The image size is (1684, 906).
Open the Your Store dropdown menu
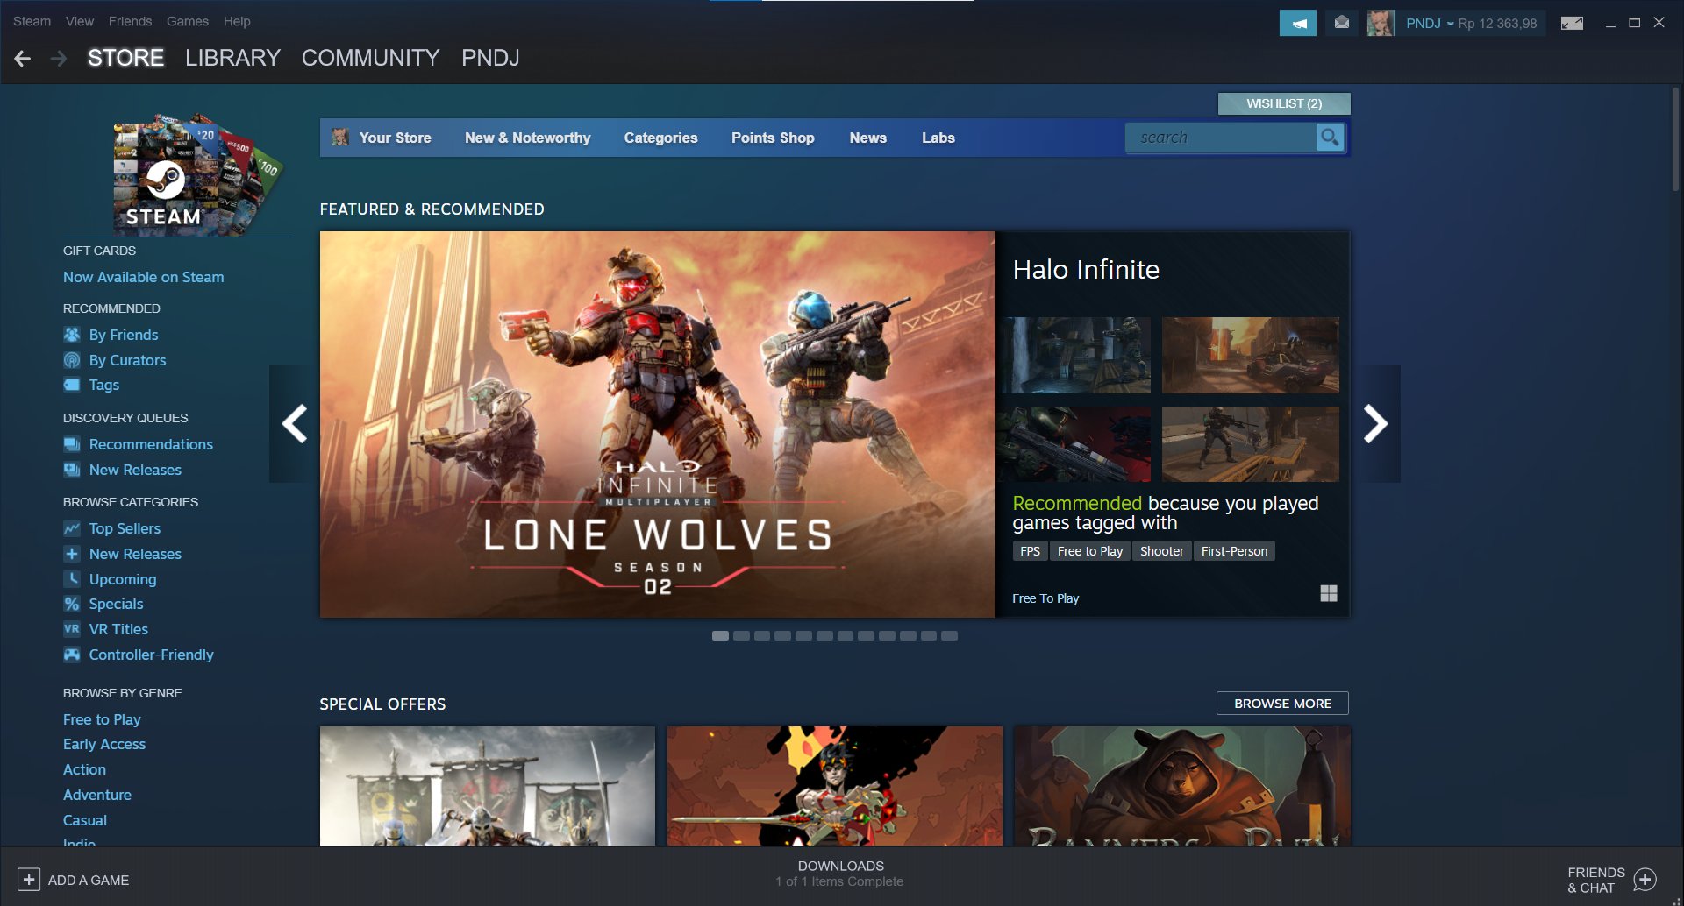(395, 138)
